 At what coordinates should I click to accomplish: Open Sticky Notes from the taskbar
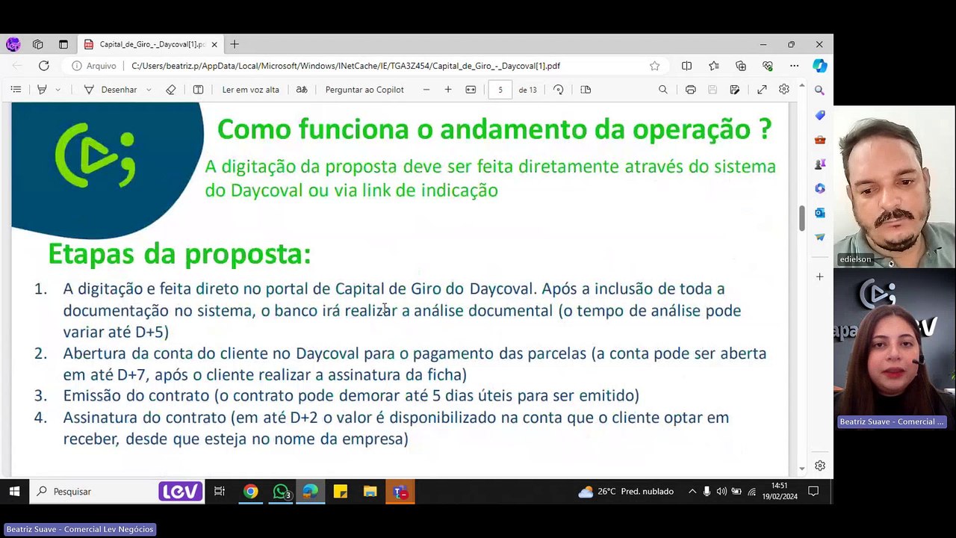(x=341, y=492)
